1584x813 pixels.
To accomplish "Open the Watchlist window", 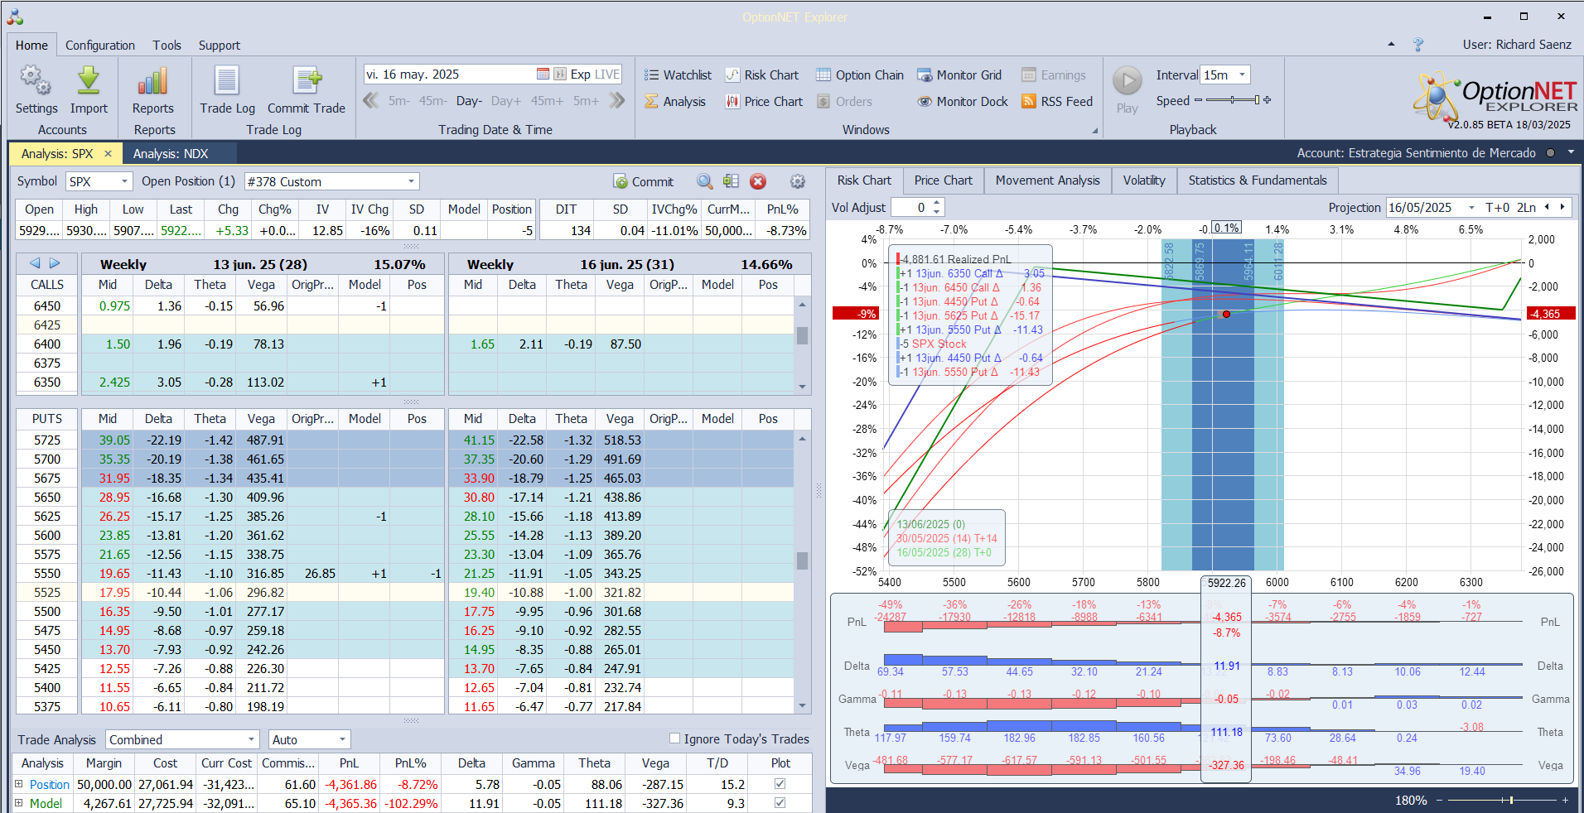I will point(679,75).
